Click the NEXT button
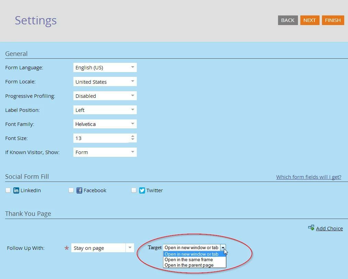348x279 pixels. (310, 20)
